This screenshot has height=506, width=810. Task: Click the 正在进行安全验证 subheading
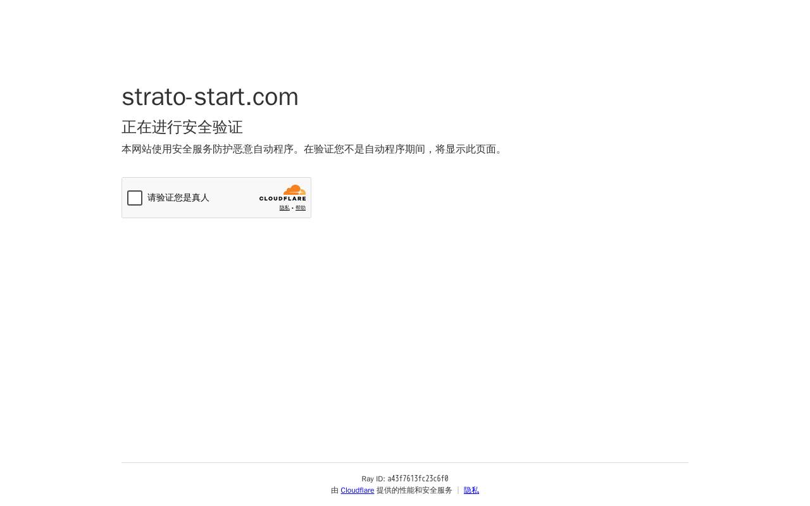[182, 127]
